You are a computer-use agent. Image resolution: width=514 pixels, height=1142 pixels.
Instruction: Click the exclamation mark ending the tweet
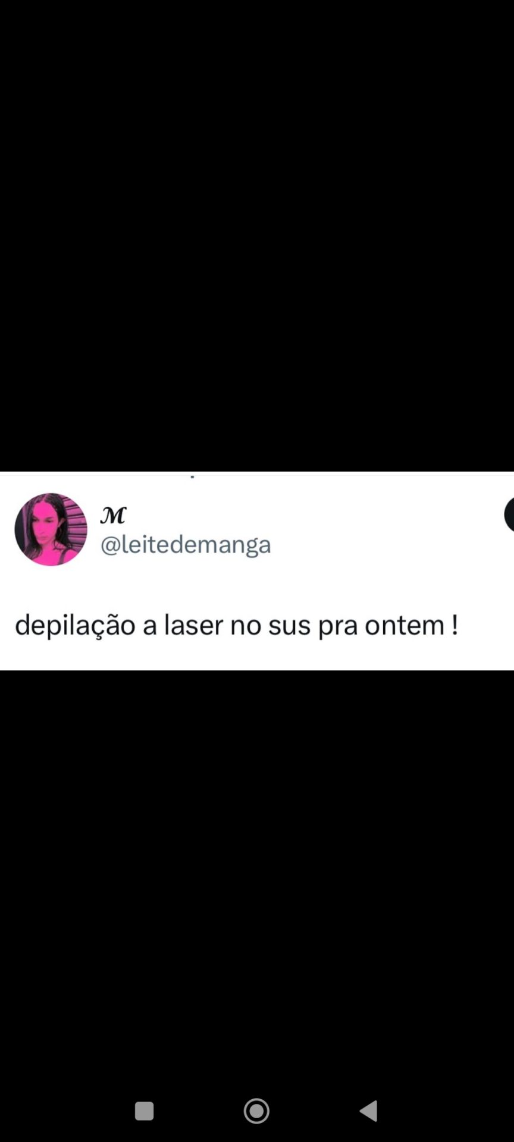455,625
